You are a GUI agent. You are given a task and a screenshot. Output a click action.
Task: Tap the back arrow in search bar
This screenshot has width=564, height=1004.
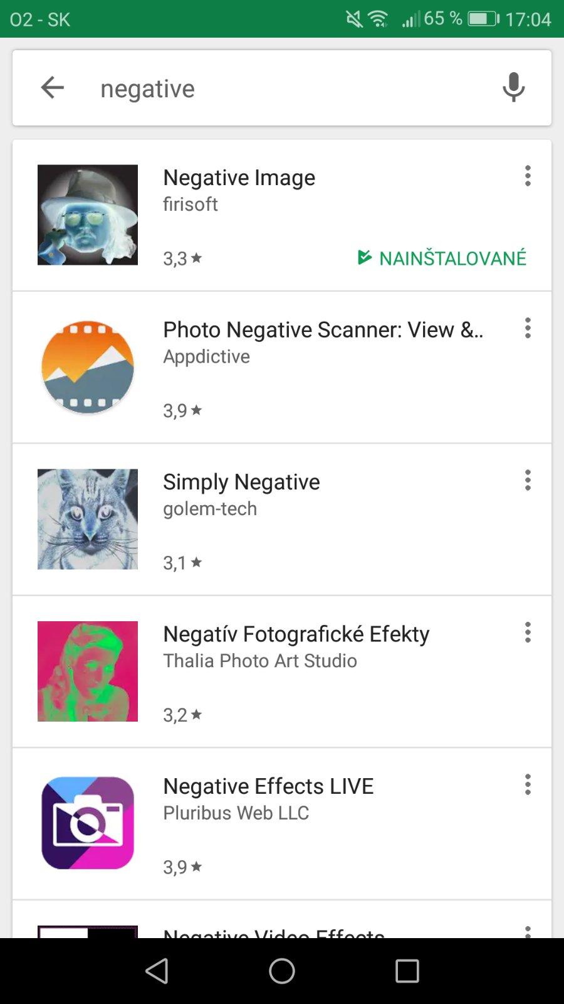53,88
